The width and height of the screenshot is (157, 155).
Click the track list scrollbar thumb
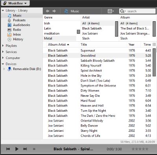tap(154, 62)
